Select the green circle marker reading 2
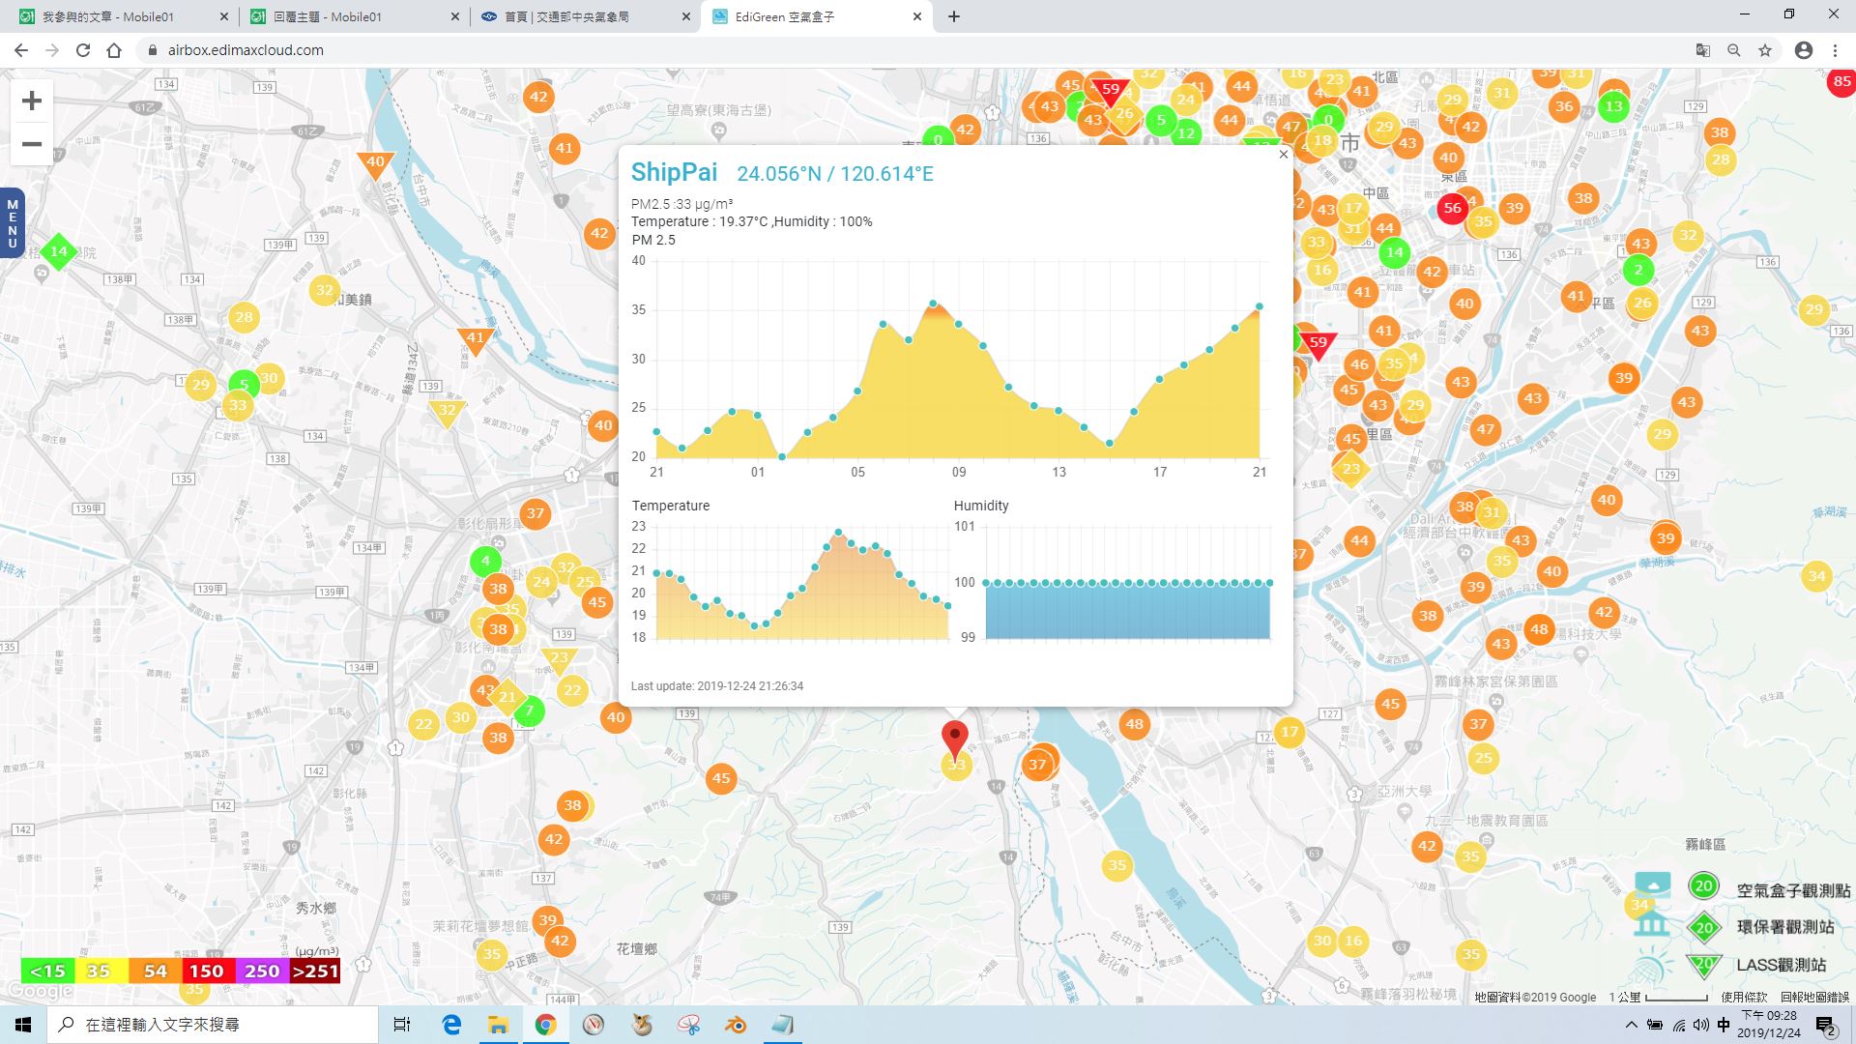 coord(1638,270)
